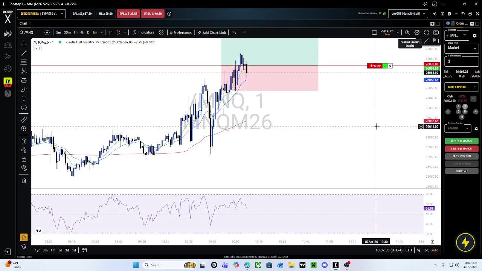Screen dimensions: 482x271
Task: Toggle auto scale
Action: click(x=435, y=250)
